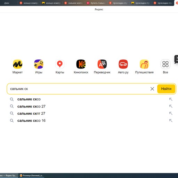
Task: Show all services via Все icon
Action: click(165, 64)
